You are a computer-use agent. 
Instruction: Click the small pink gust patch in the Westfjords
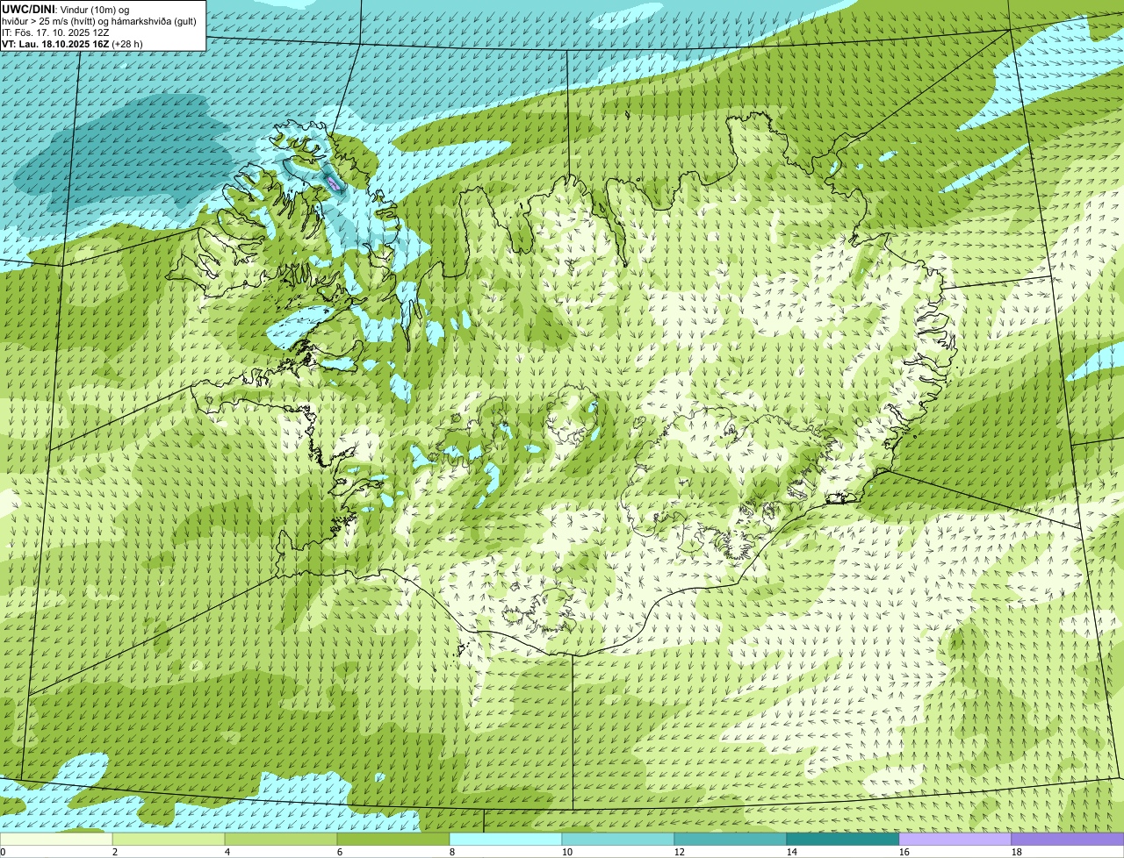click(333, 182)
